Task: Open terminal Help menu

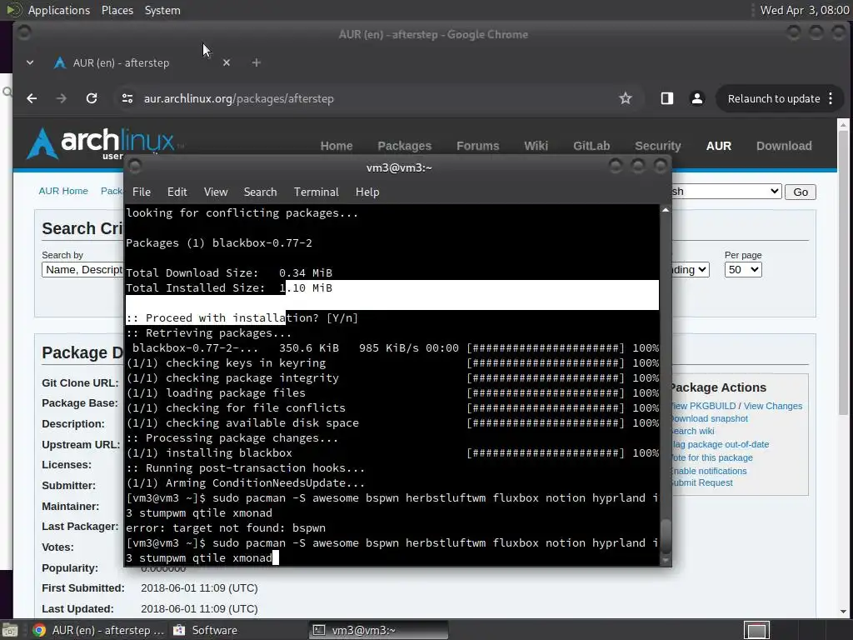Action: point(367,192)
